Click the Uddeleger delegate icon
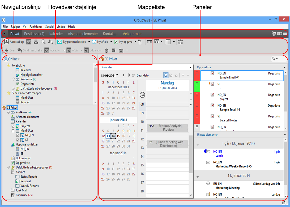This screenshot has width=290, height=207. [x=86, y=50]
